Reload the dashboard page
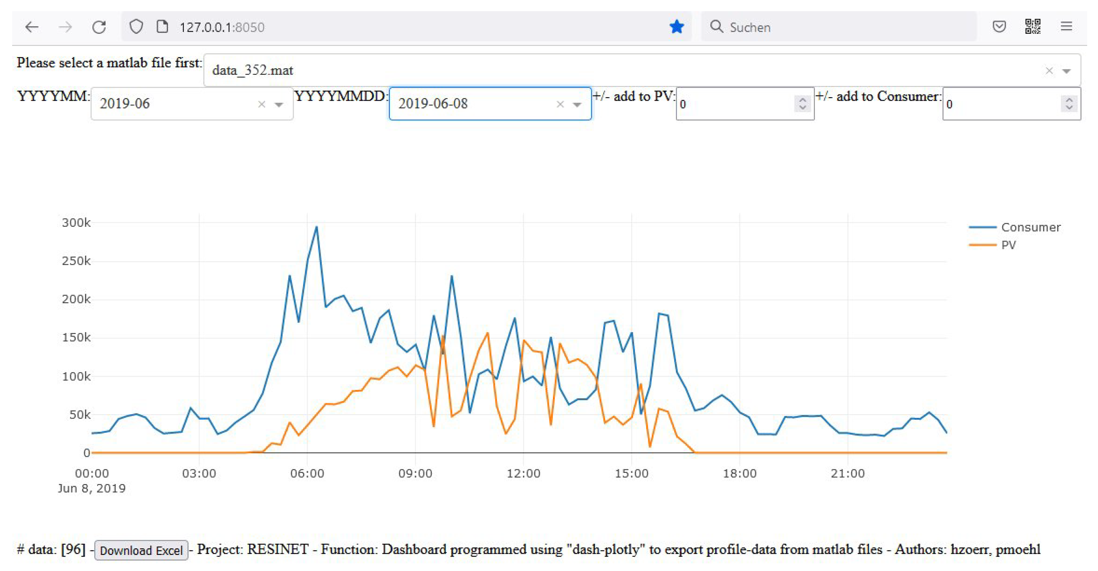This screenshot has height=571, width=1098. click(99, 27)
